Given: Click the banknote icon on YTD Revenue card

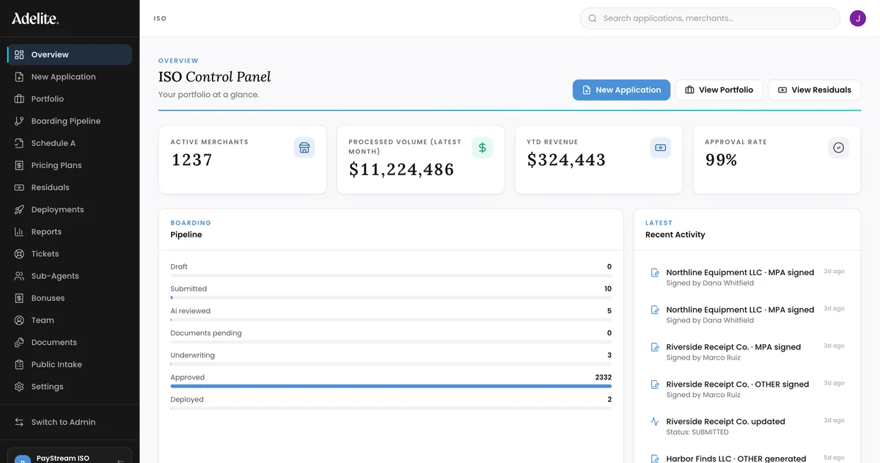Looking at the screenshot, I should pos(661,147).
